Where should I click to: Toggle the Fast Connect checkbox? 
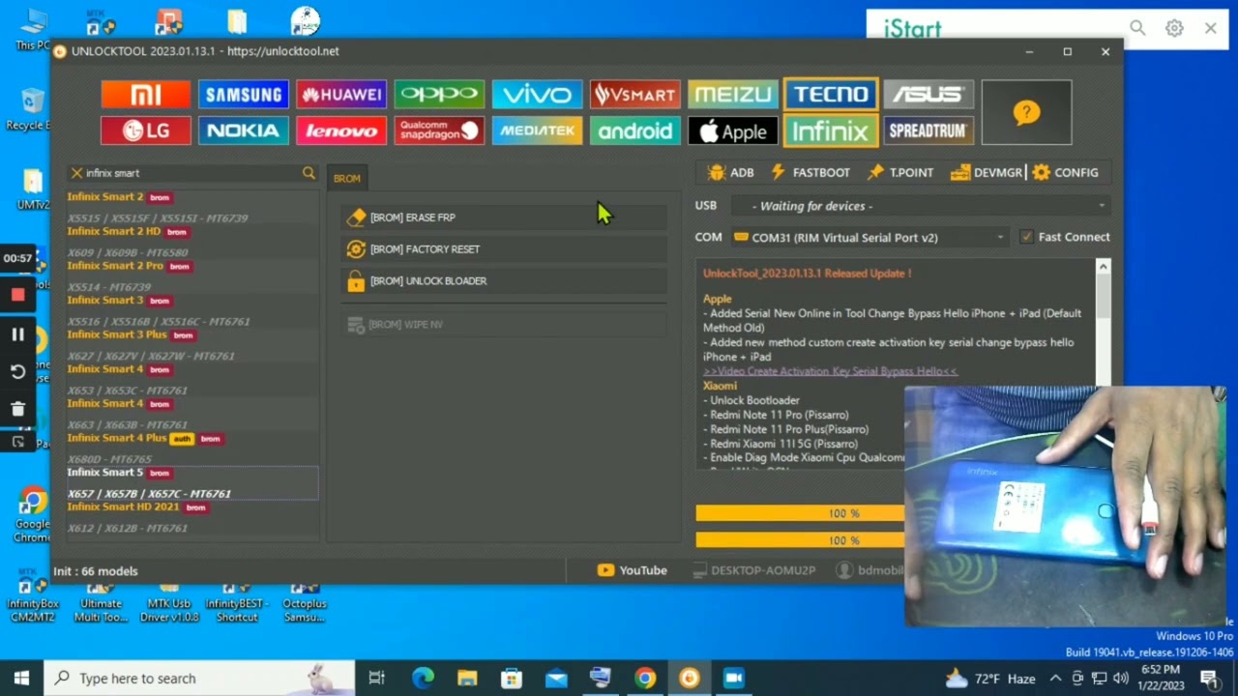point(1026,237)
